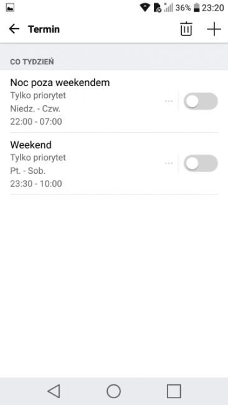
Task: Enable the Noc poza weekendem switch
Action: point(201,101)
